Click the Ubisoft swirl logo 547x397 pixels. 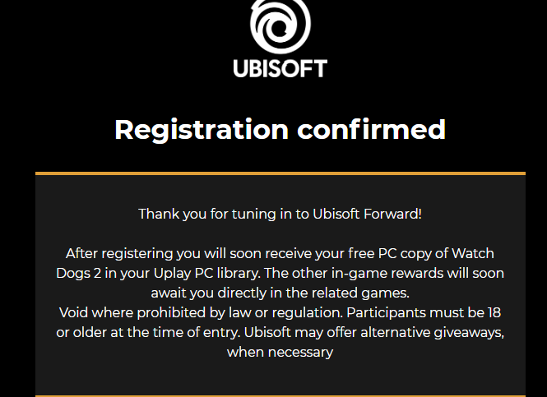coord(280,26)
